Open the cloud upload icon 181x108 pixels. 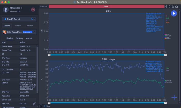click(x=177, y=6)
